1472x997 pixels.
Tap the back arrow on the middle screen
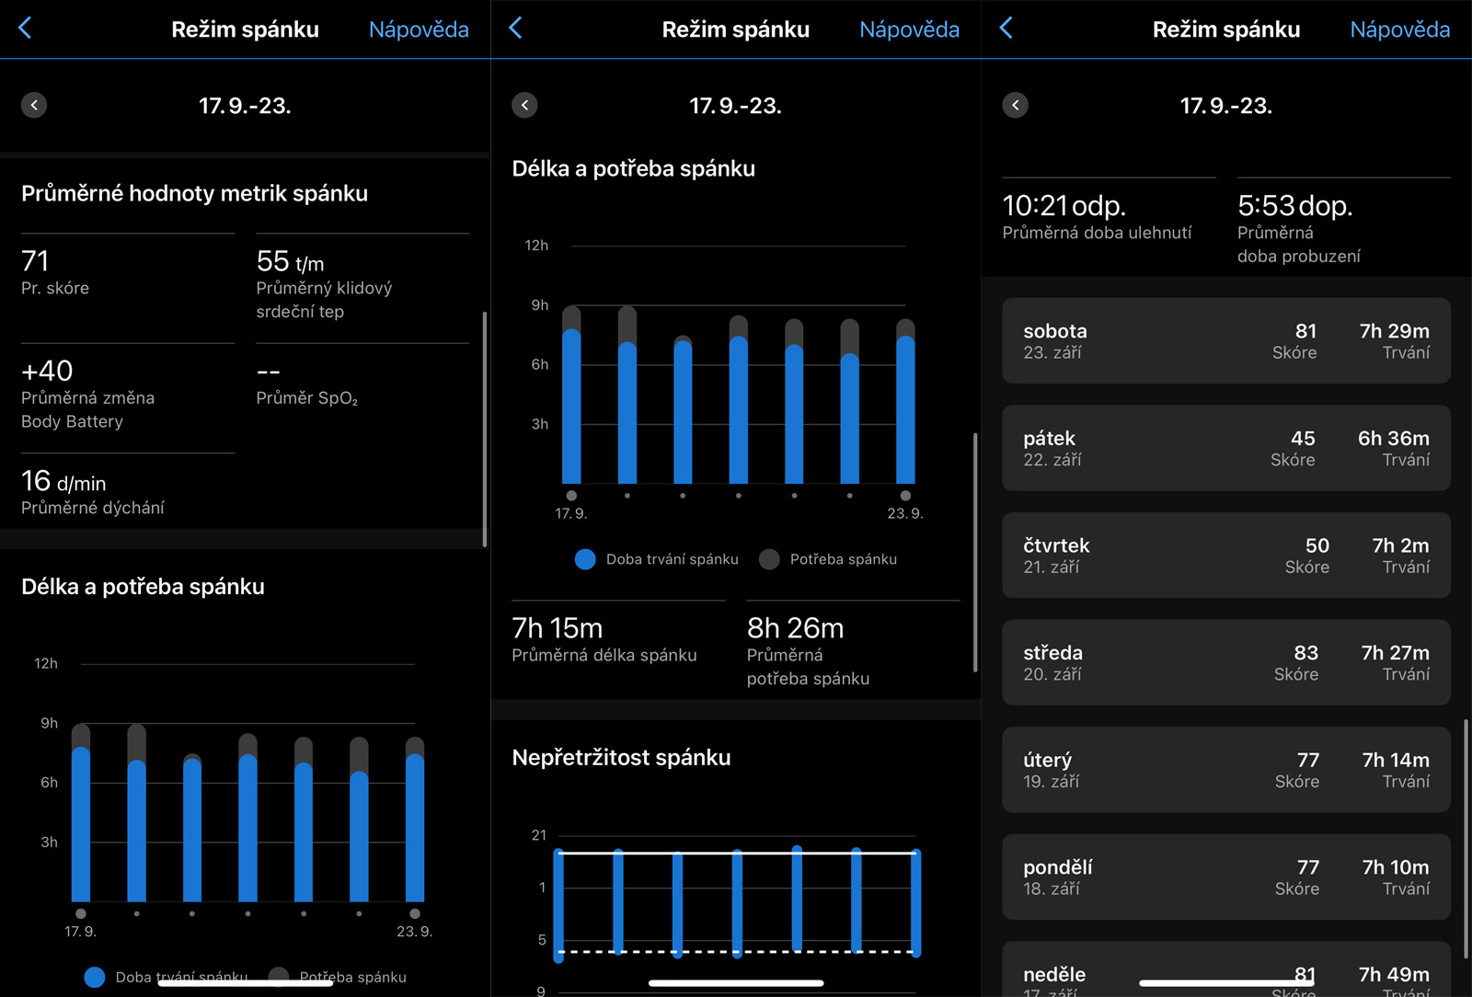coord(516,29)
